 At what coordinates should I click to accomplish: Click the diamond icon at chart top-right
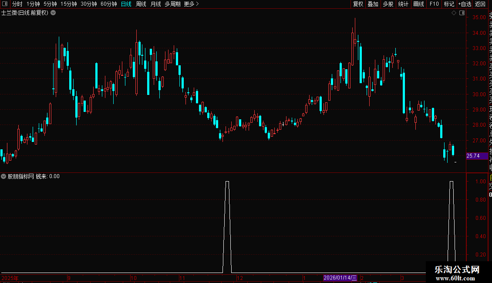pos(454,13)
